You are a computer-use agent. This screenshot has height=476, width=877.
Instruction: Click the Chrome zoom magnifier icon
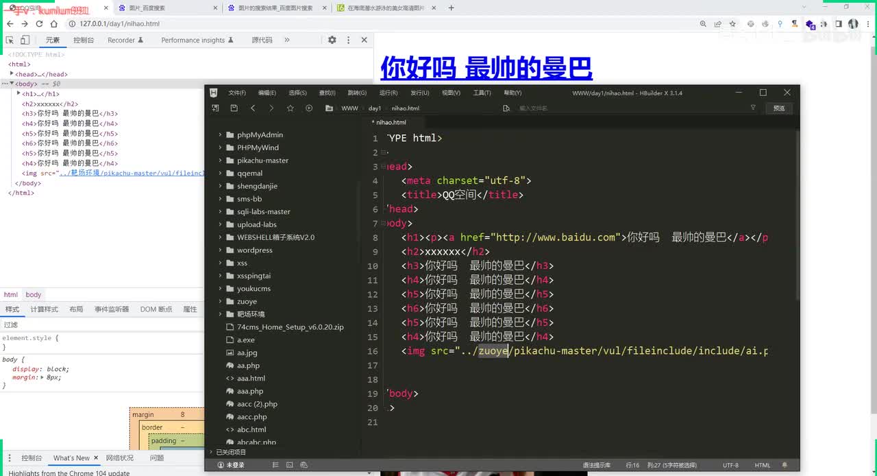tap(703, 23)
